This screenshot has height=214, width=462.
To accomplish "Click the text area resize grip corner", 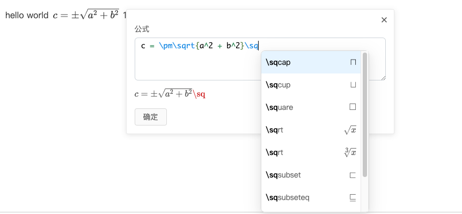I will 383,78.
